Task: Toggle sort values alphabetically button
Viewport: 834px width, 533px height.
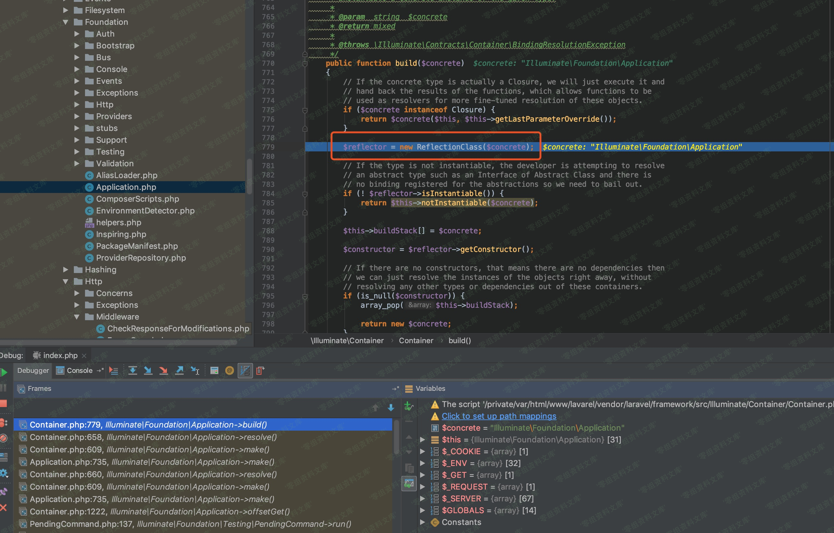Action: (245, 370)
